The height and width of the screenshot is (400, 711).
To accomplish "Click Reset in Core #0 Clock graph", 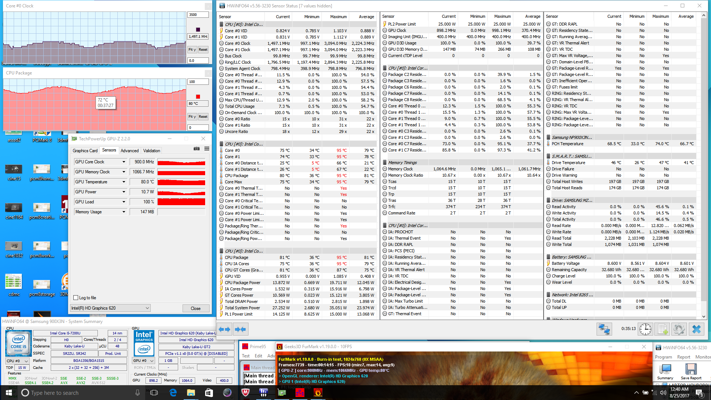I will (x=203, y=50).
